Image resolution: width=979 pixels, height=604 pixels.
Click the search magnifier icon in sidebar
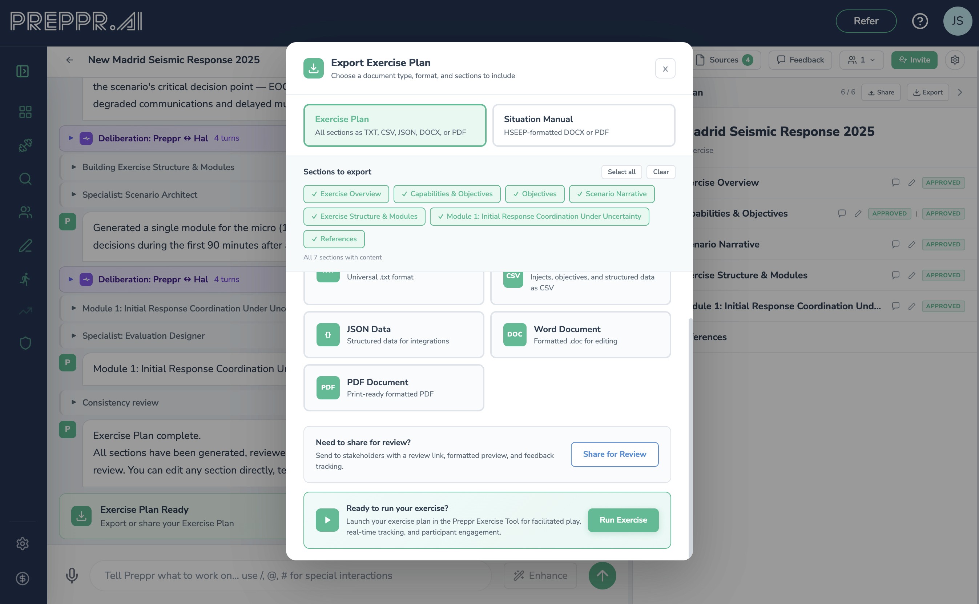pos(25,178)
